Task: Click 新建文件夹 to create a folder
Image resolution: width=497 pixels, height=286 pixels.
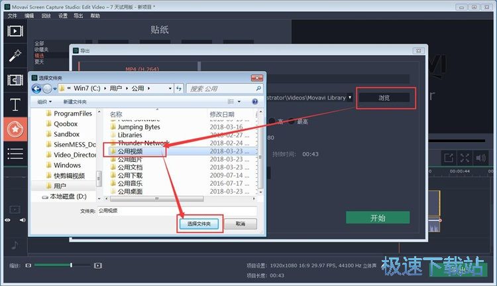Action: point(75,102)
